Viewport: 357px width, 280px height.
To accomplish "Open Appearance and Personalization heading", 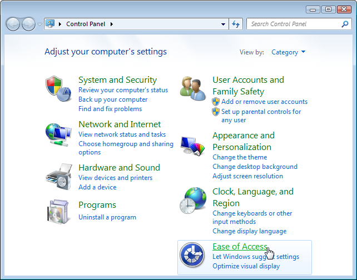I will [x=244, y=141].
